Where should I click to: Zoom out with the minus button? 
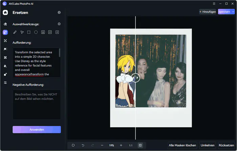click(102, 145)
